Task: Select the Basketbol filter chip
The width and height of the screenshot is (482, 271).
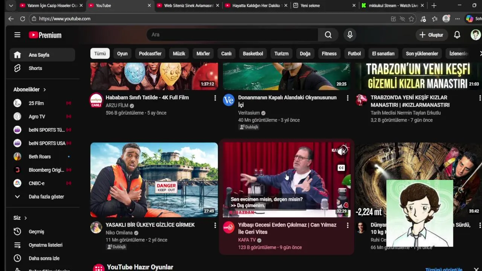Action: coord(253,53)
